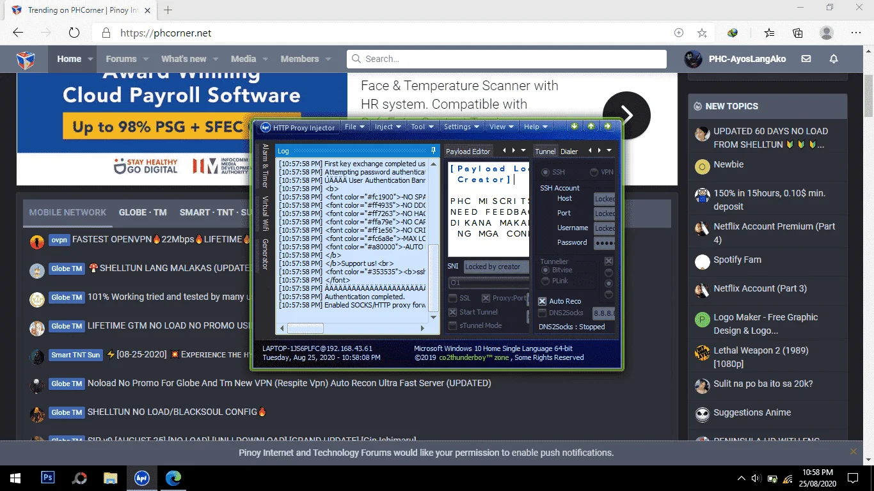Enable the DNS2Socks checkbox

click(x=542, y=313)
